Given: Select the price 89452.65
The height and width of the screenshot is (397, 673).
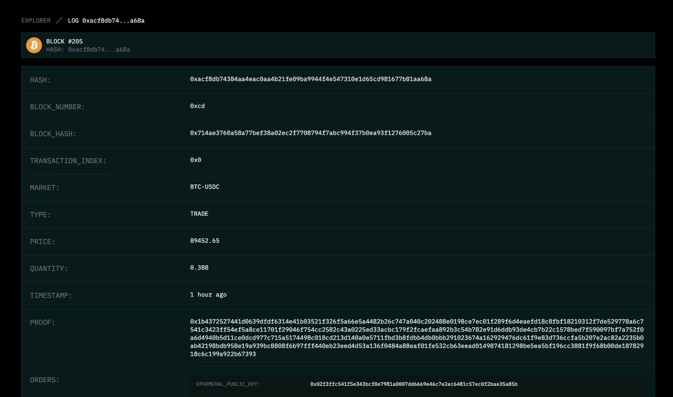Looking at the screenshot, I should [205, 241].
